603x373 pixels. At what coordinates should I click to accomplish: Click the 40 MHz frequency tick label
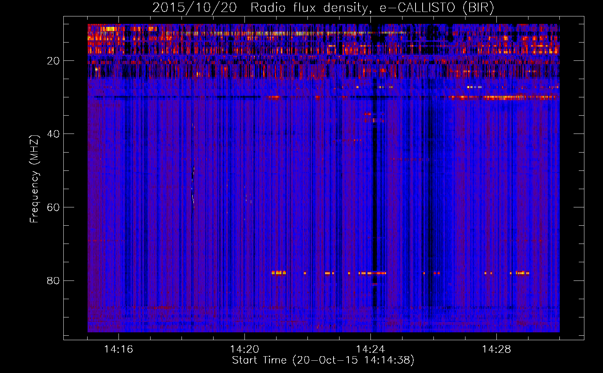click(x=53, y=134)
